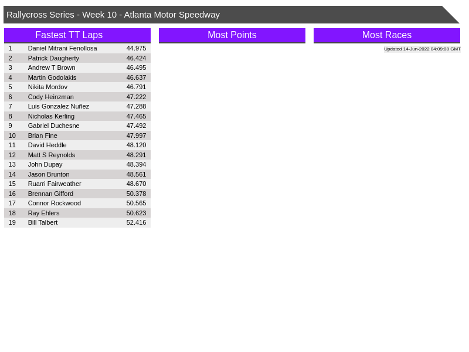This screenshot has width=469, height=352.
Task: Select Connor Rockwood entry
Action: [55, 203]
